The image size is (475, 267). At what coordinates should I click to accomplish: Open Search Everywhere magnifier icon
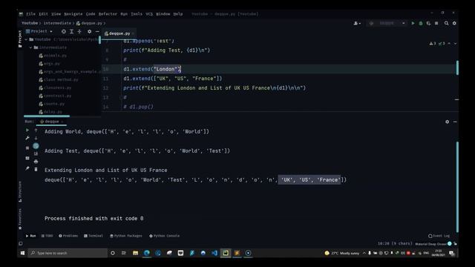(446, 23)
